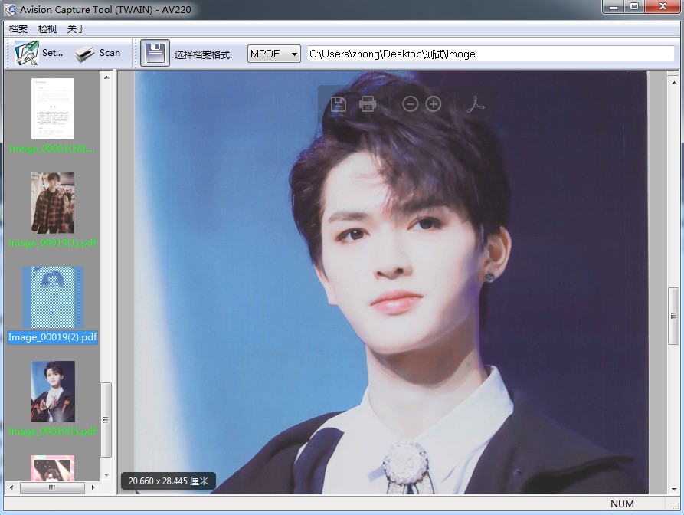Minimize the Avision Capture Tool window
Image resolution: width=684 pixels, height=515 pixels.
pyautogui.click(x=614, y=7)
